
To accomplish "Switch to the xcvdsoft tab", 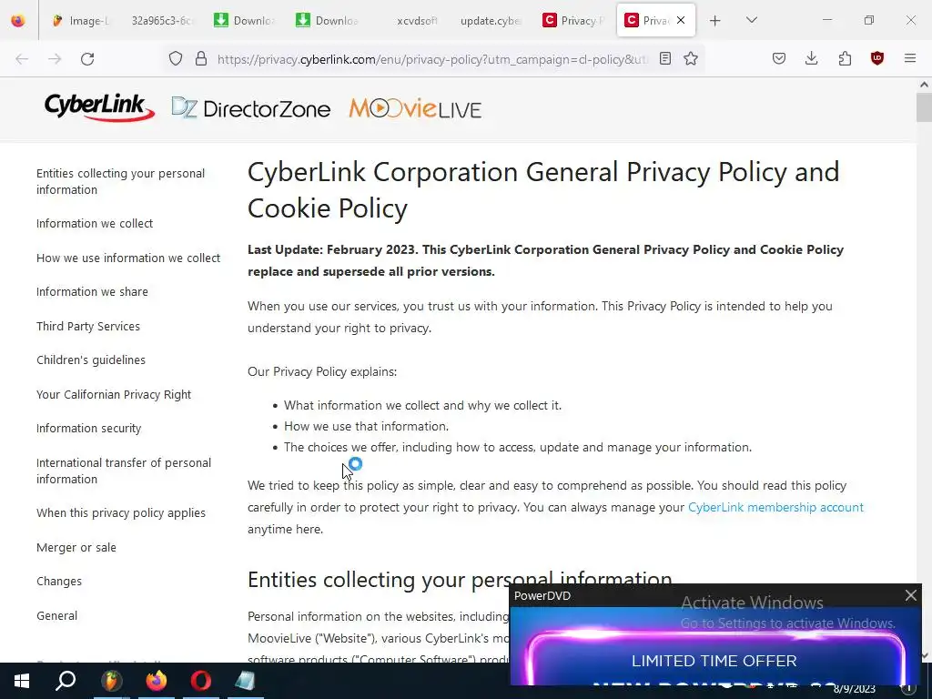I will pyautogui.click(x=416, y=21).
